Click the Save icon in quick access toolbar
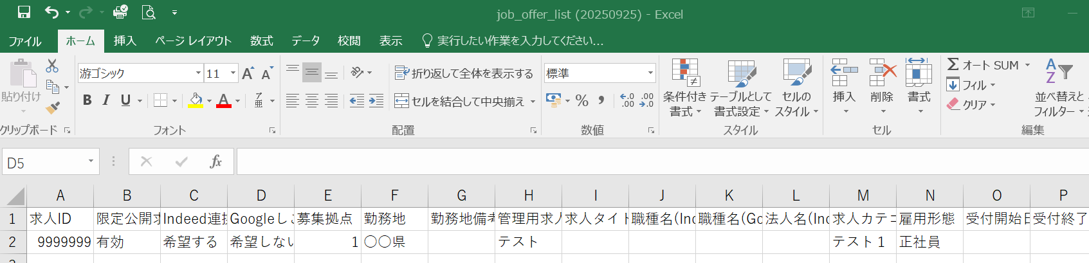Screen dimensions: 1089x263 (24, 12)
